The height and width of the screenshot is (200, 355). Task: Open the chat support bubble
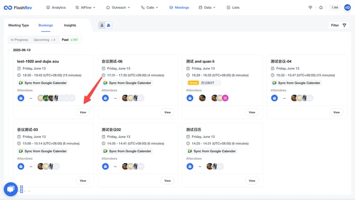coord(11,189)
